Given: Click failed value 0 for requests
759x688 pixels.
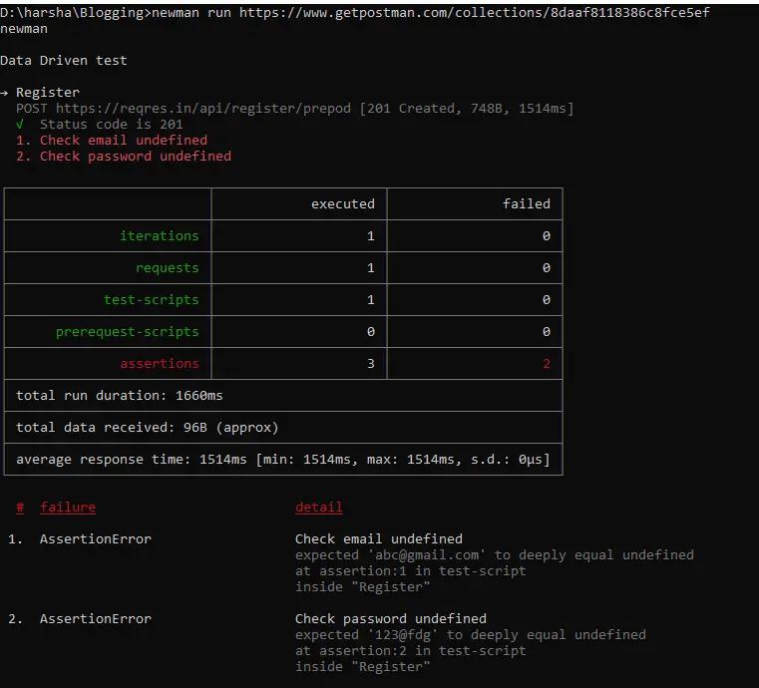Looking at the screenshot, I should (547, 268).
